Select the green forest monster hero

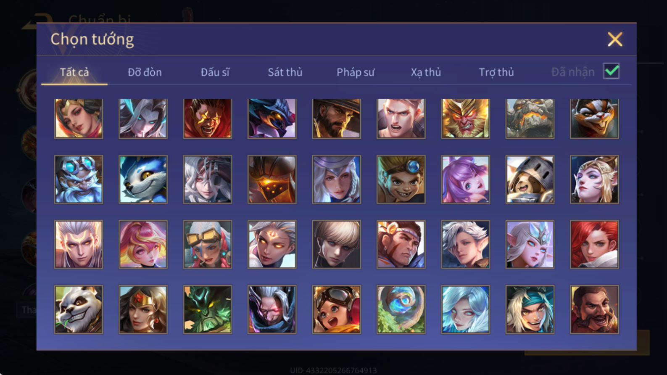207,309
